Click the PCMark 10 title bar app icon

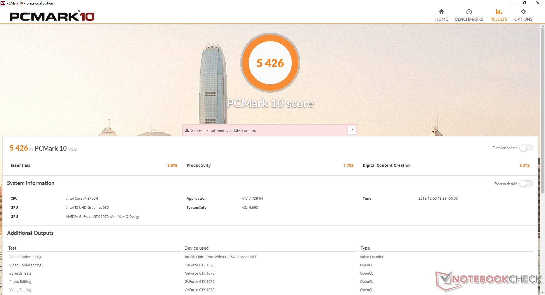3,3
